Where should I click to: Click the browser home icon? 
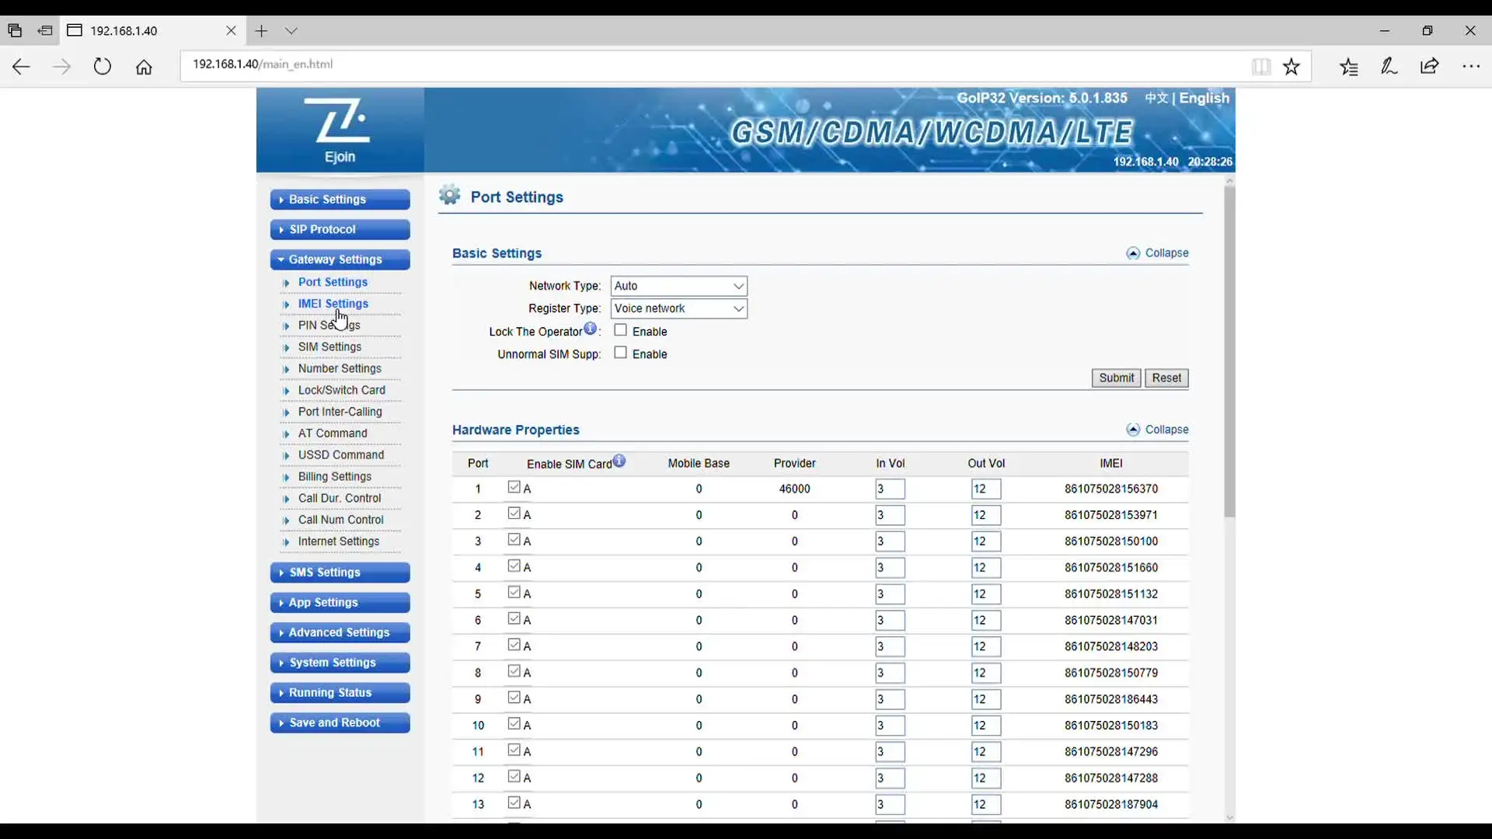click(144, 67)
